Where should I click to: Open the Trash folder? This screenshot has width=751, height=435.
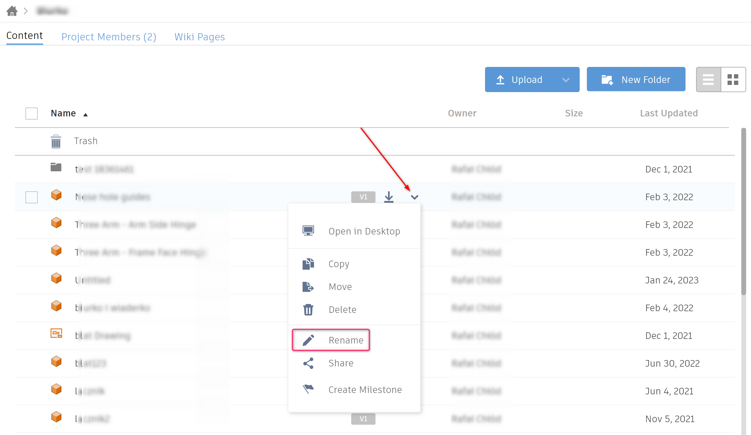(x=86, y=141)
